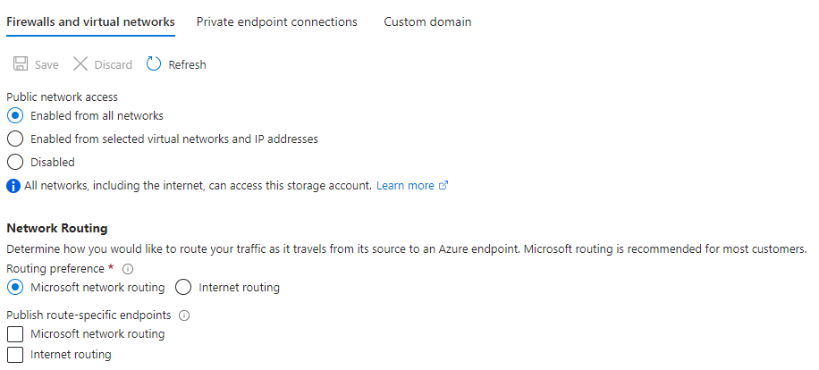The height and width of the screenshot is (370, 819).
Task: Click external link icon after Learn more
Action: [443, 185]
